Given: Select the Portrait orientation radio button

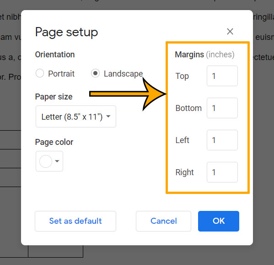Looking at the screenshot, I should coord(40,73).
